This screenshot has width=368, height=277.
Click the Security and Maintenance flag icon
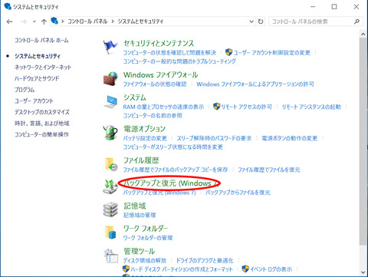click(110, 47)
